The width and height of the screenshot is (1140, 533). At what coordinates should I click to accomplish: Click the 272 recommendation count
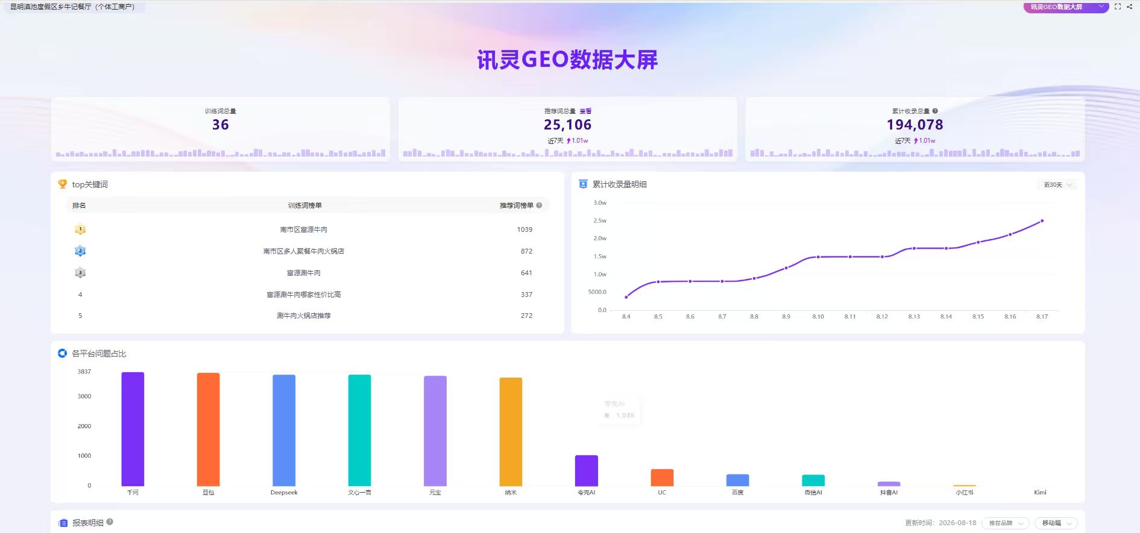[527, 316]
